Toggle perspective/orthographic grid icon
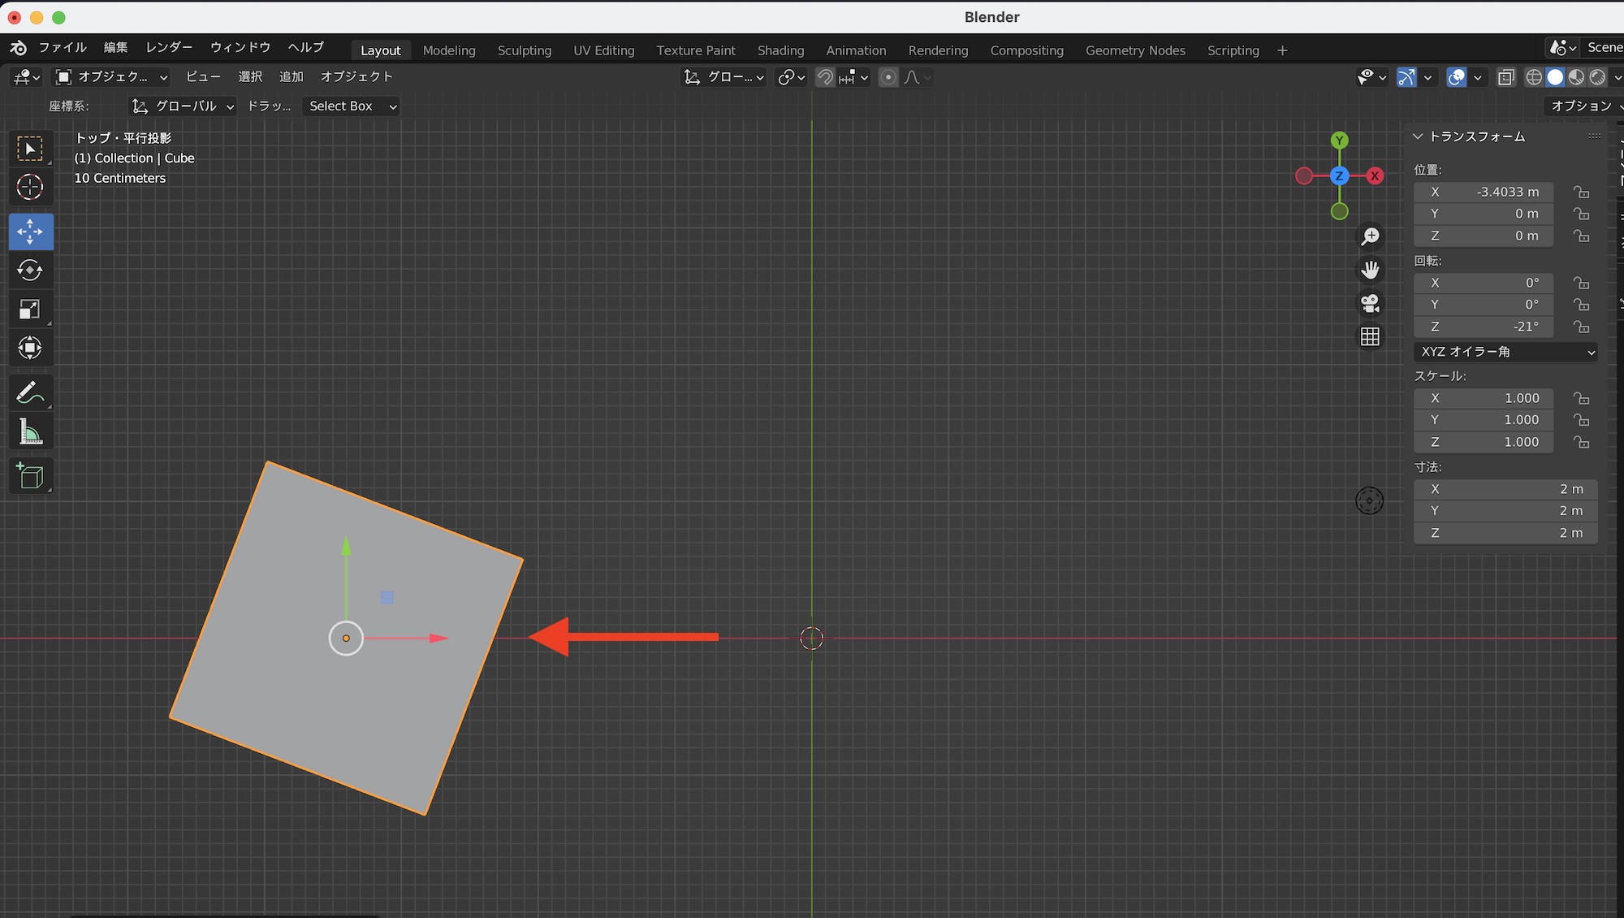The height and width of the screenshot is (918, 1624). click(1370, 336)
